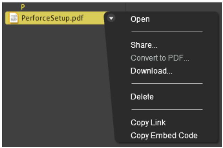Choose Download... from the context menu

tap(152, 71)
